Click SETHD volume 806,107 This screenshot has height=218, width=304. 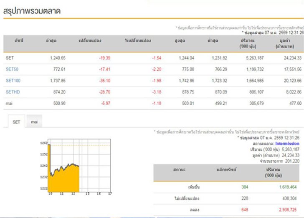[x=256, y=92]
